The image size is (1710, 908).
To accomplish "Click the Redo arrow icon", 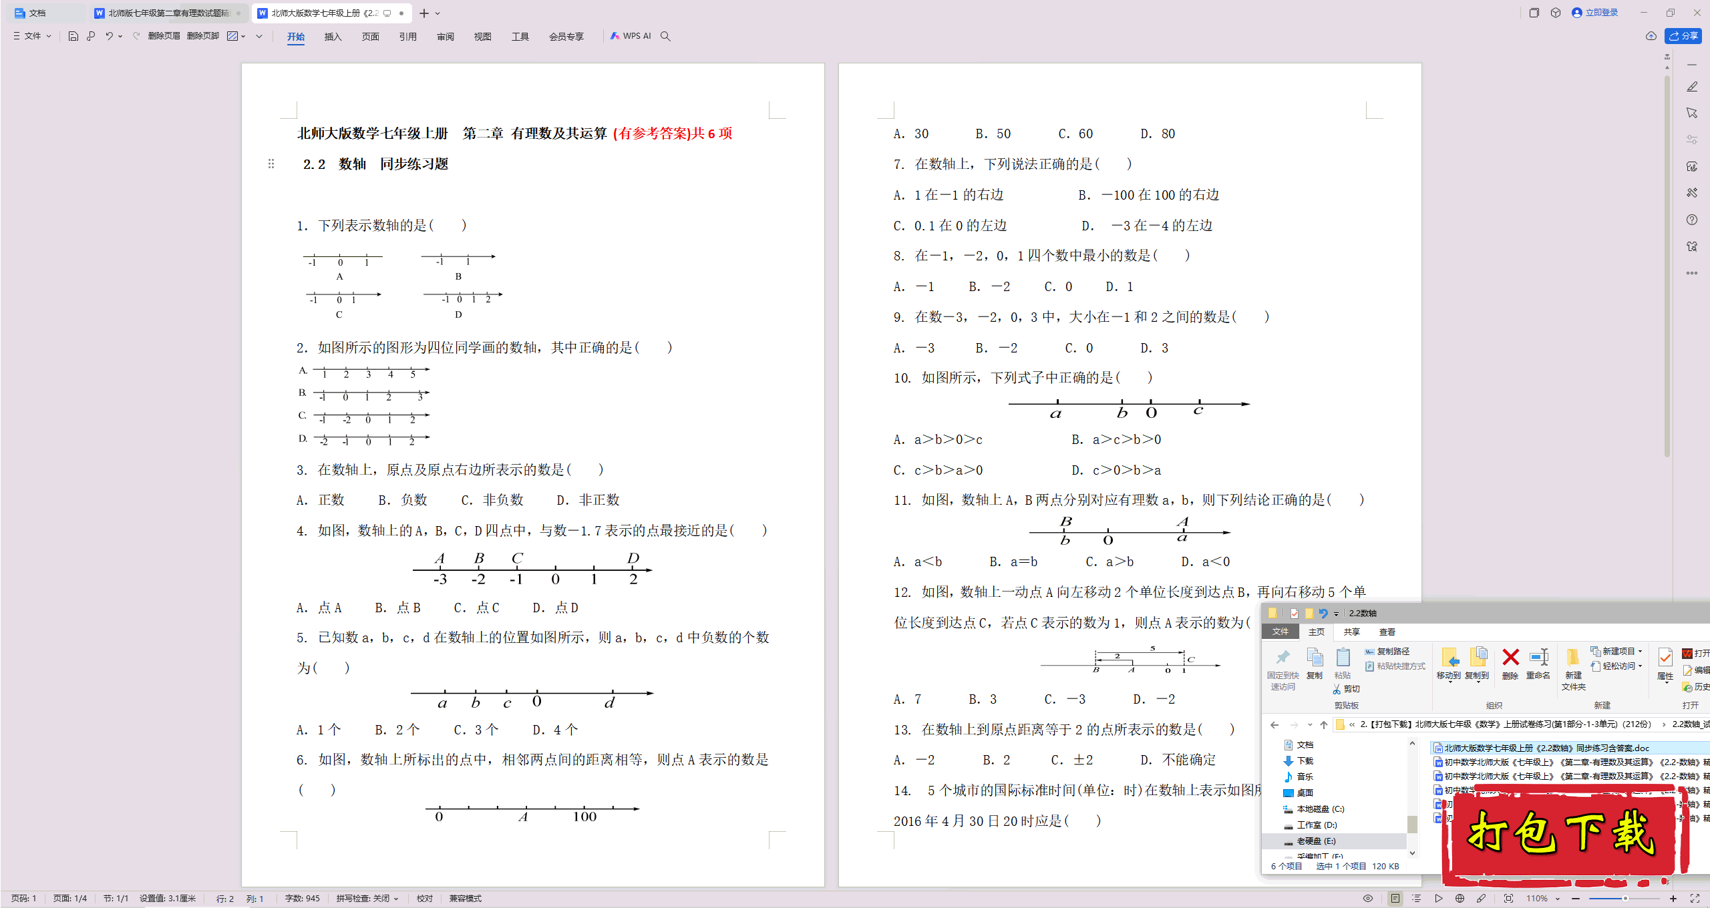I will [x=136, y=36].
